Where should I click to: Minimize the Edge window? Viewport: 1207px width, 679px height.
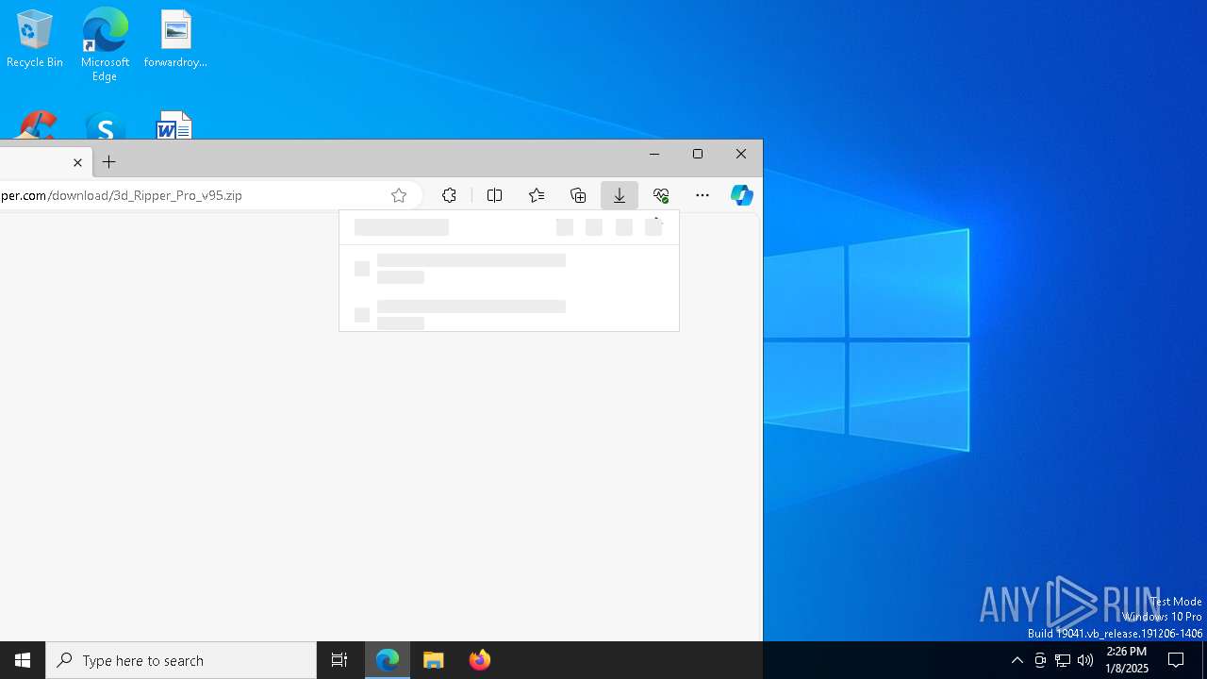coord(654,154)
